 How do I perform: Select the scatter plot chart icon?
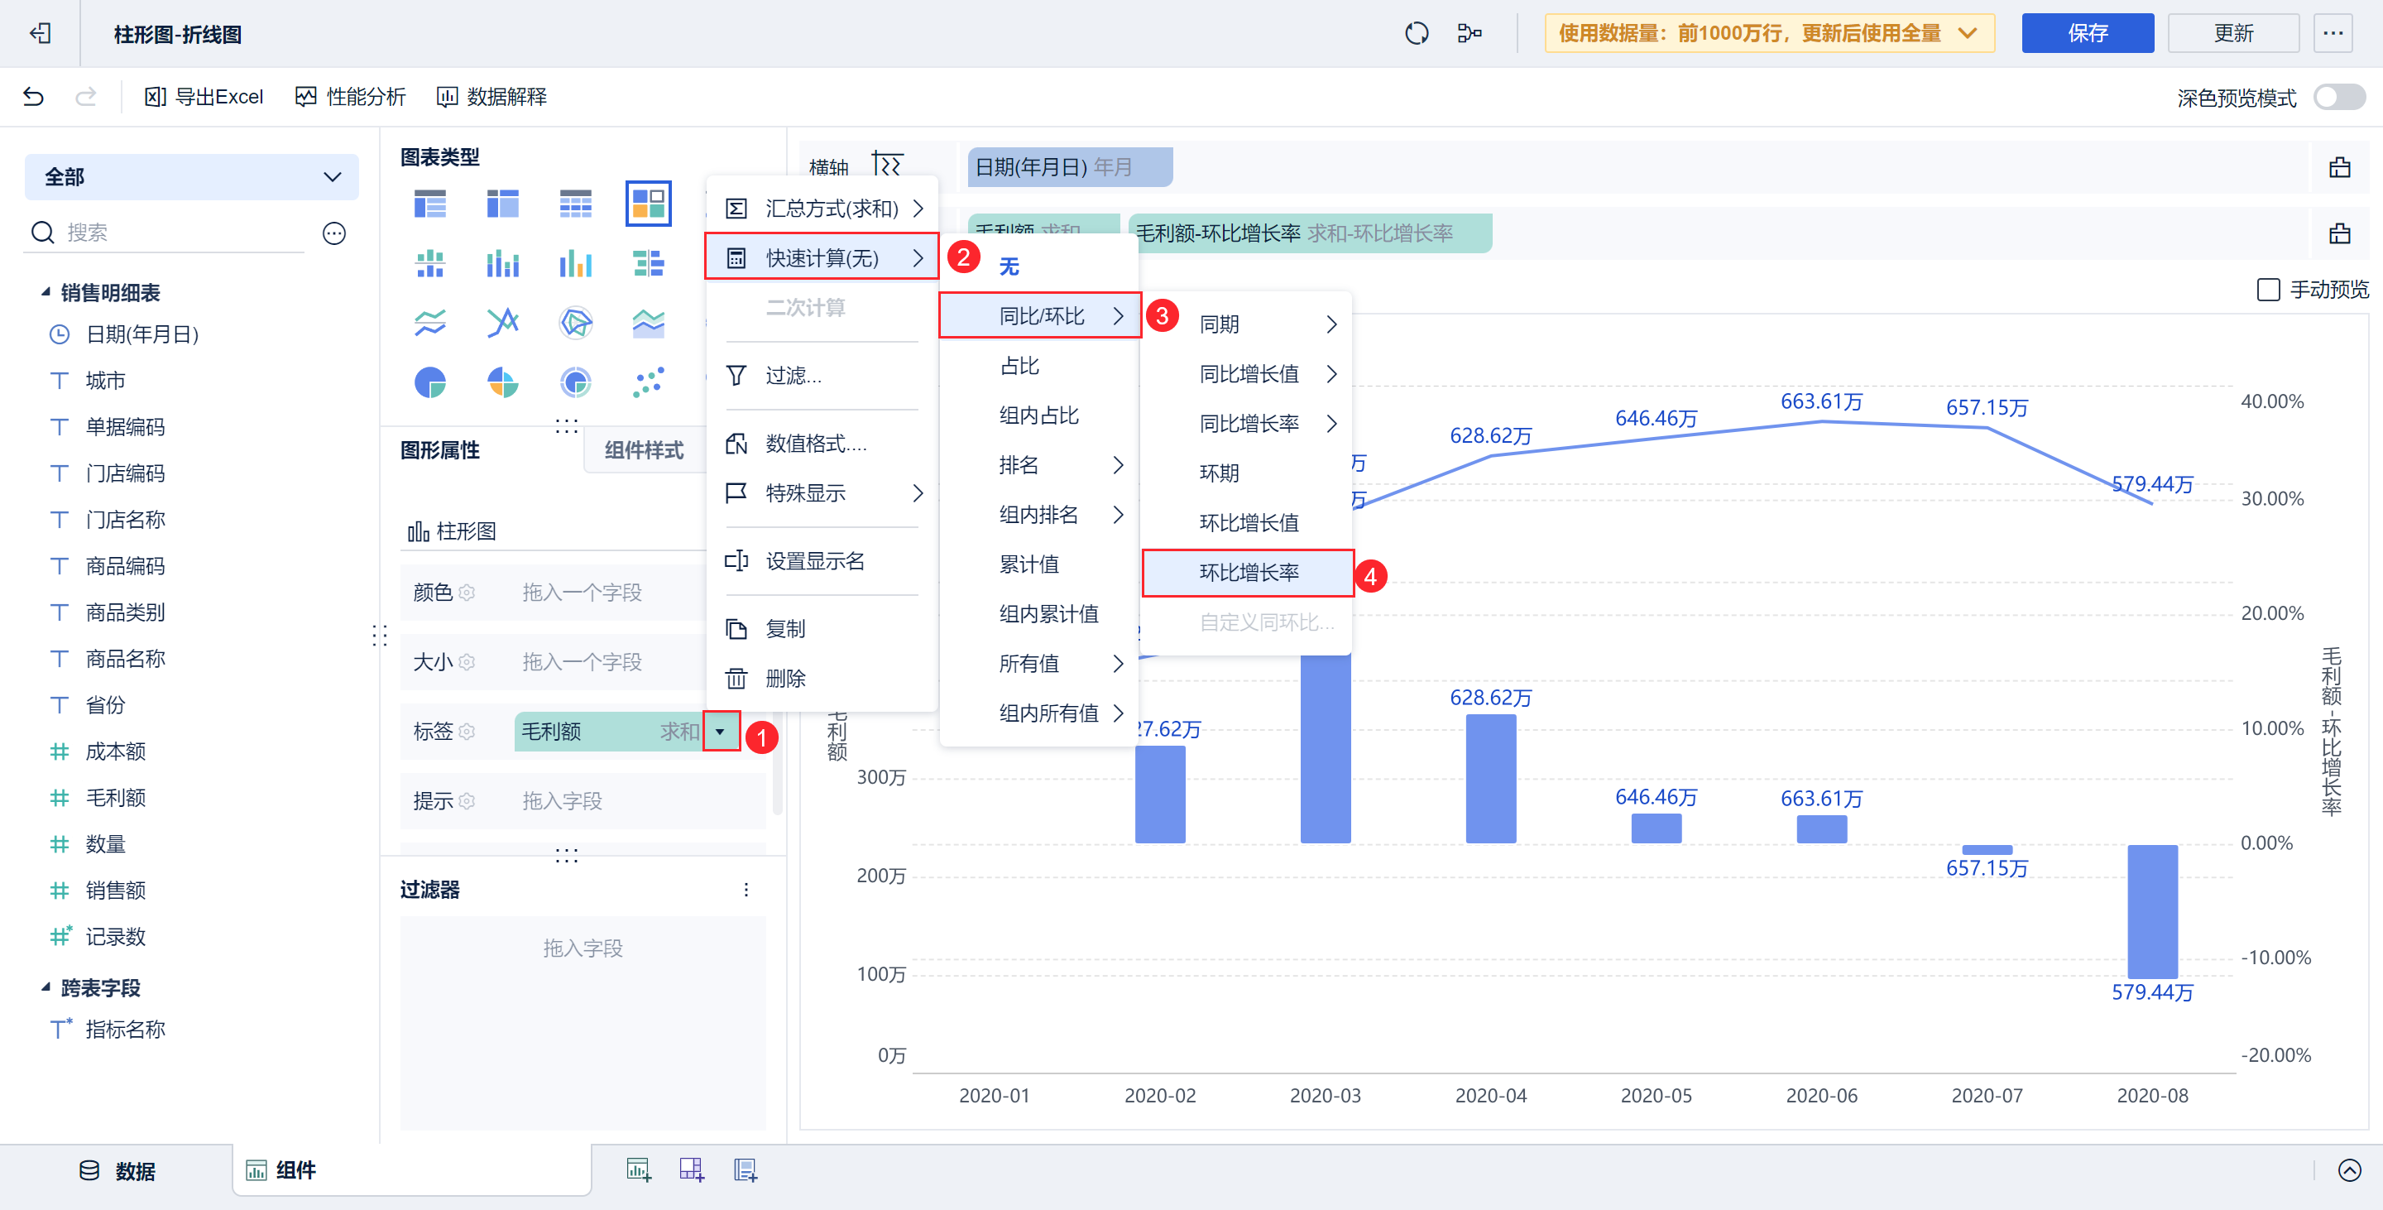tap(648, 382)
